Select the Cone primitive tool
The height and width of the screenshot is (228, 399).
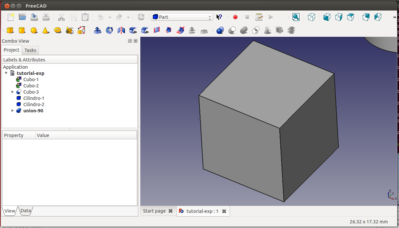click(46, 31)
